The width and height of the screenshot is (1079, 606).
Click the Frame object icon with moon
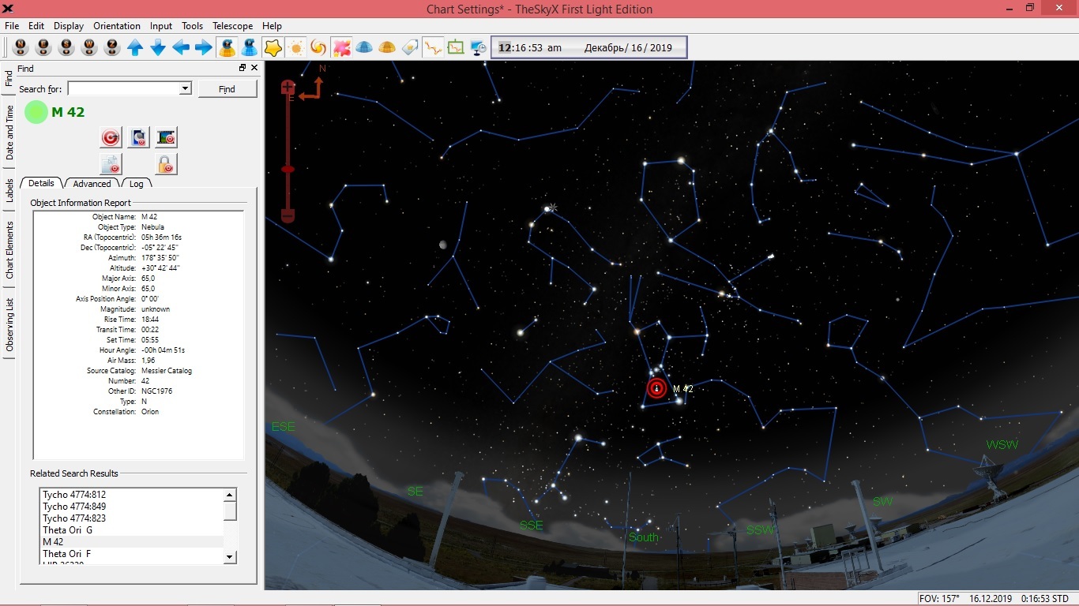coord(139,138)
